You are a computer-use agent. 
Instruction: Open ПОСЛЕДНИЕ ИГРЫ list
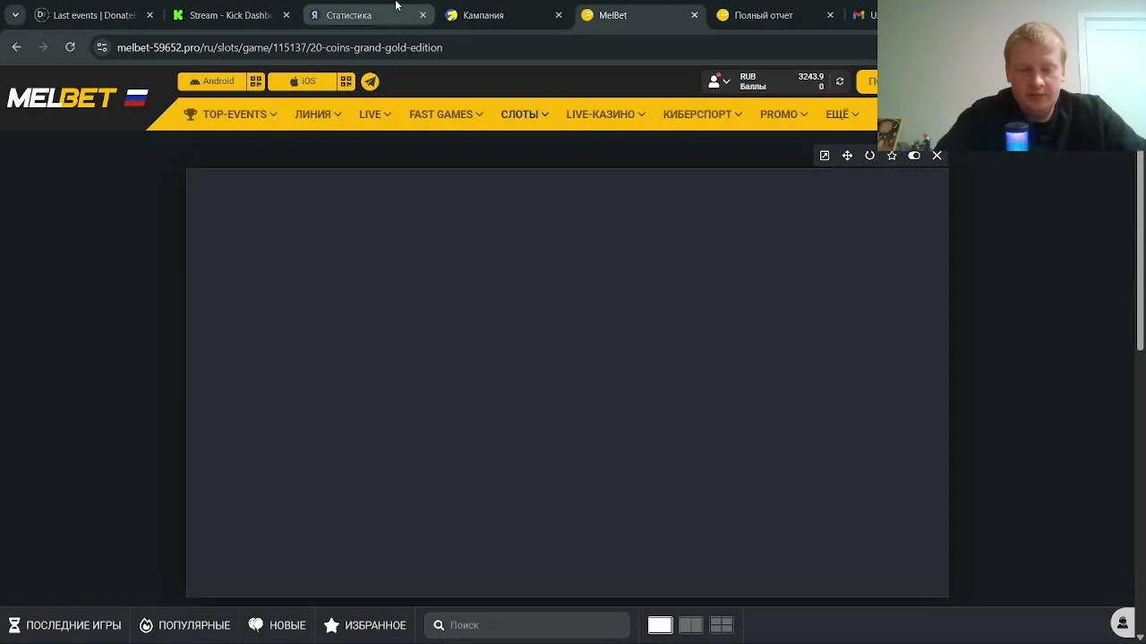(64, 625)
